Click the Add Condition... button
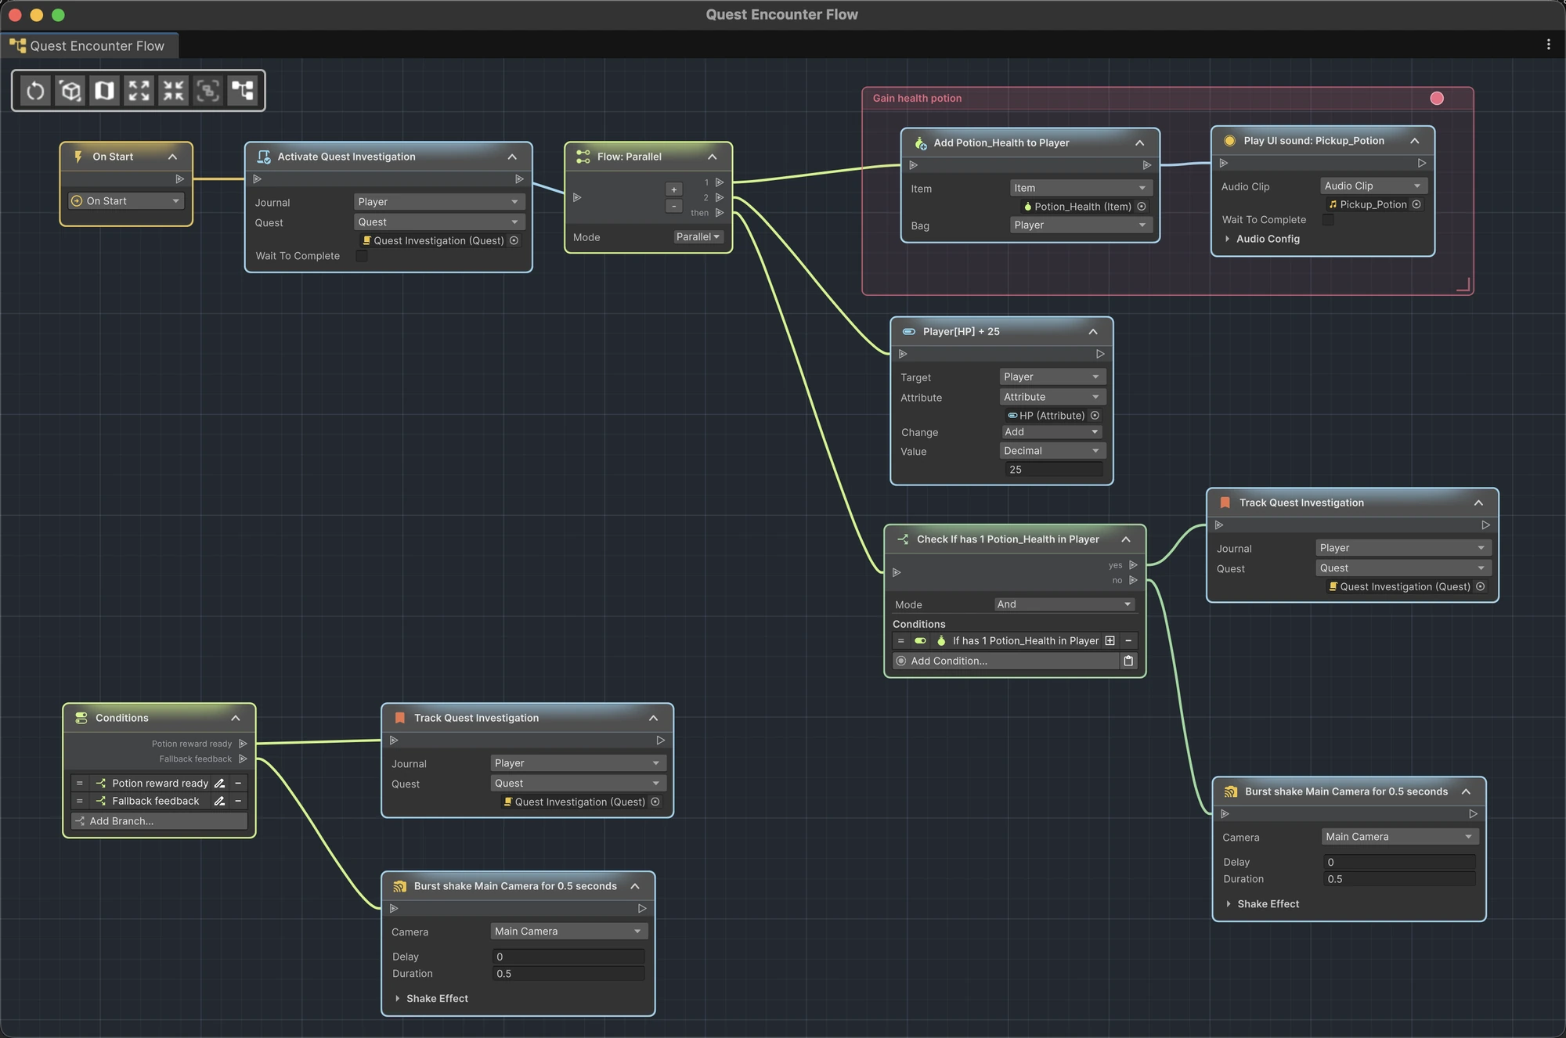The image size is (1566, 1038). tap(1006, 661)
